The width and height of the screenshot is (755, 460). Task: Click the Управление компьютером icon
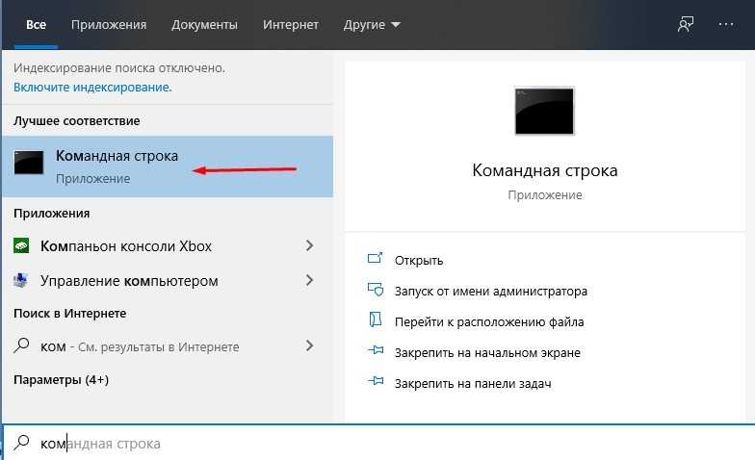click(21, 280)
